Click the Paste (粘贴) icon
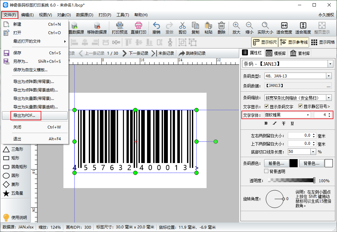The width and height of the screenshot is (337, 232). pos(208,26)
